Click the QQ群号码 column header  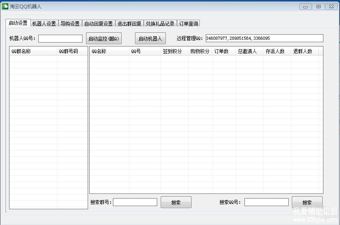click(x=72, y=51)
